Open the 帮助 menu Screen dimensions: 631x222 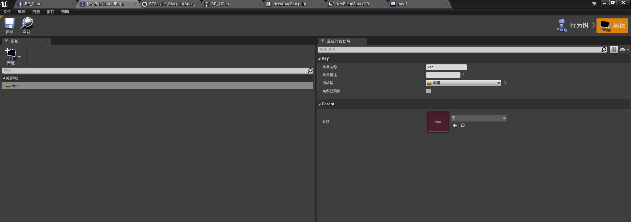(x=65, y=12)
